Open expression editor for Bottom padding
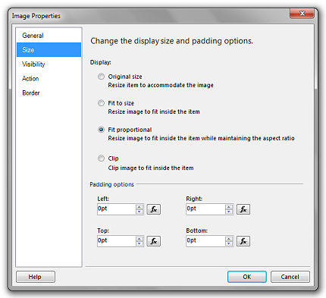326x298 pixels. (243, 241)
